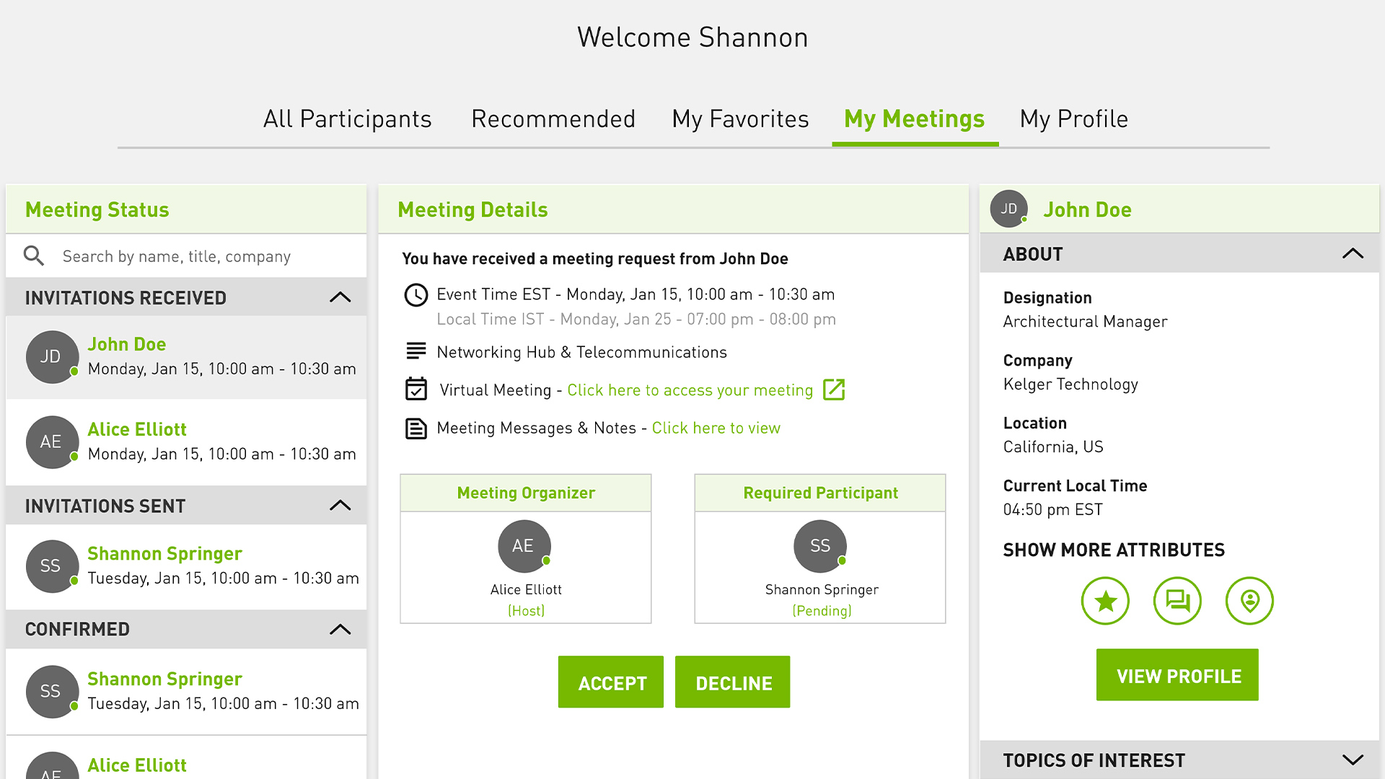Click the location pin attribute icon
1385x779 pixels.
point(1249,601)
